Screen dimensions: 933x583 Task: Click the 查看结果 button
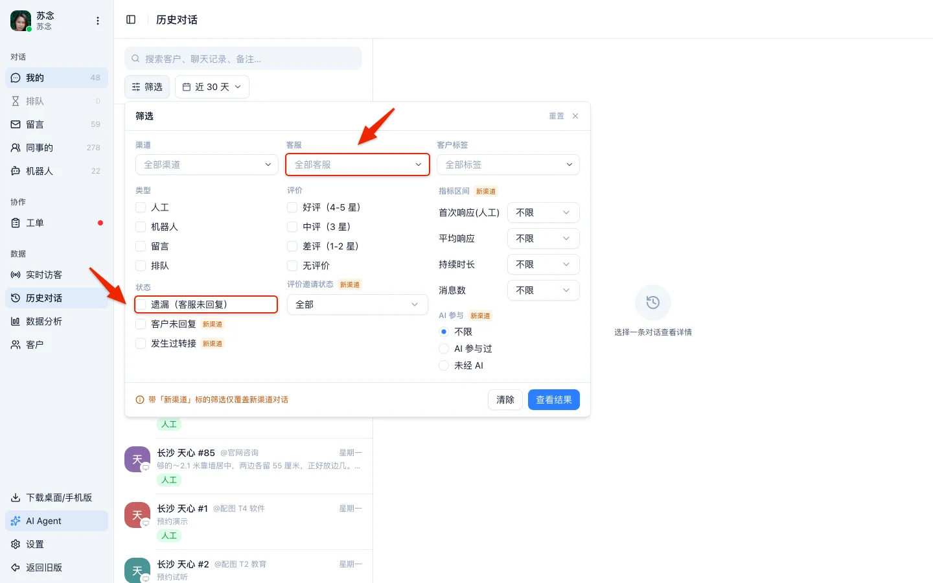[554, 400]
